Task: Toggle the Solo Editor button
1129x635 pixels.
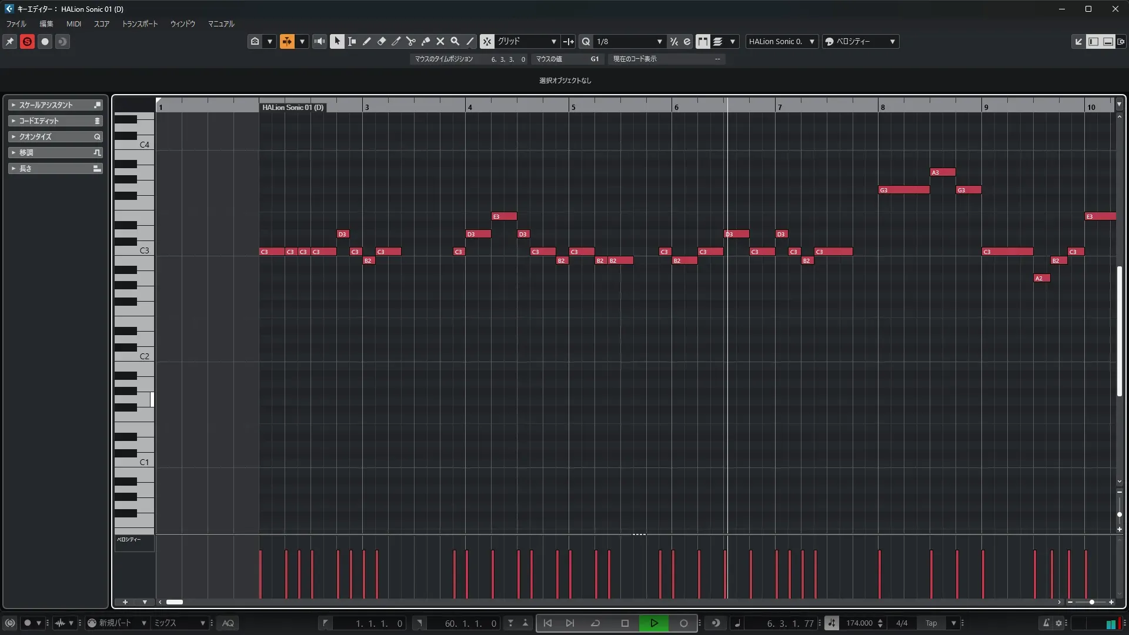Action: click(x=27, y=41)
